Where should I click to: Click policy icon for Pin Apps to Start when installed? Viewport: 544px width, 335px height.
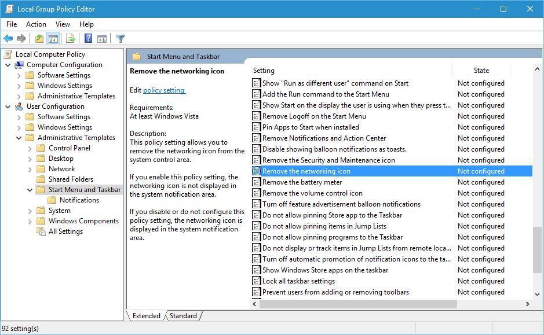click(x=256, y=127)
